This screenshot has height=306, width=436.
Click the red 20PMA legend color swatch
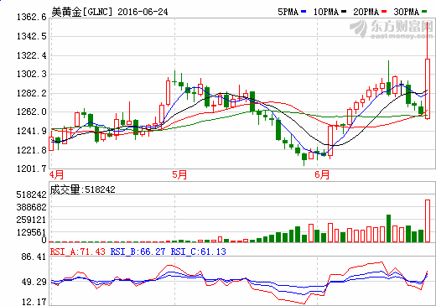tap(384, 12)
